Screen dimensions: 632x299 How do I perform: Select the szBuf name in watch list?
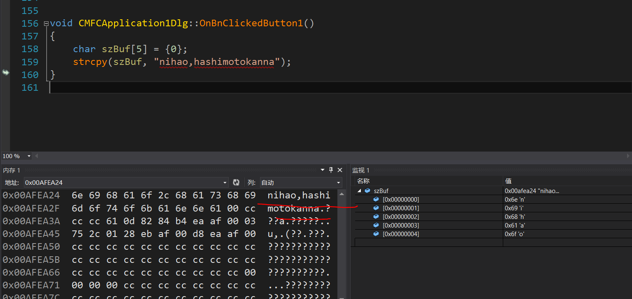[x=381, y=191]
